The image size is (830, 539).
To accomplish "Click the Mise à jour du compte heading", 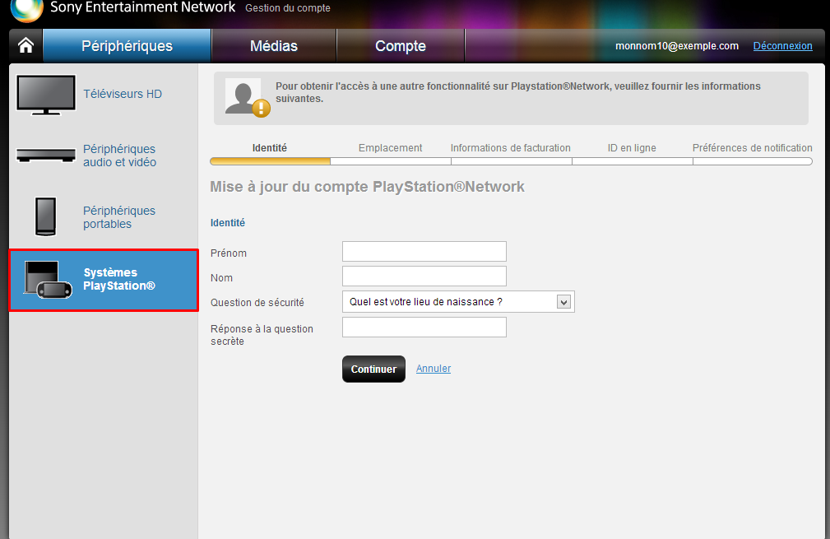I will pos(368,187).
